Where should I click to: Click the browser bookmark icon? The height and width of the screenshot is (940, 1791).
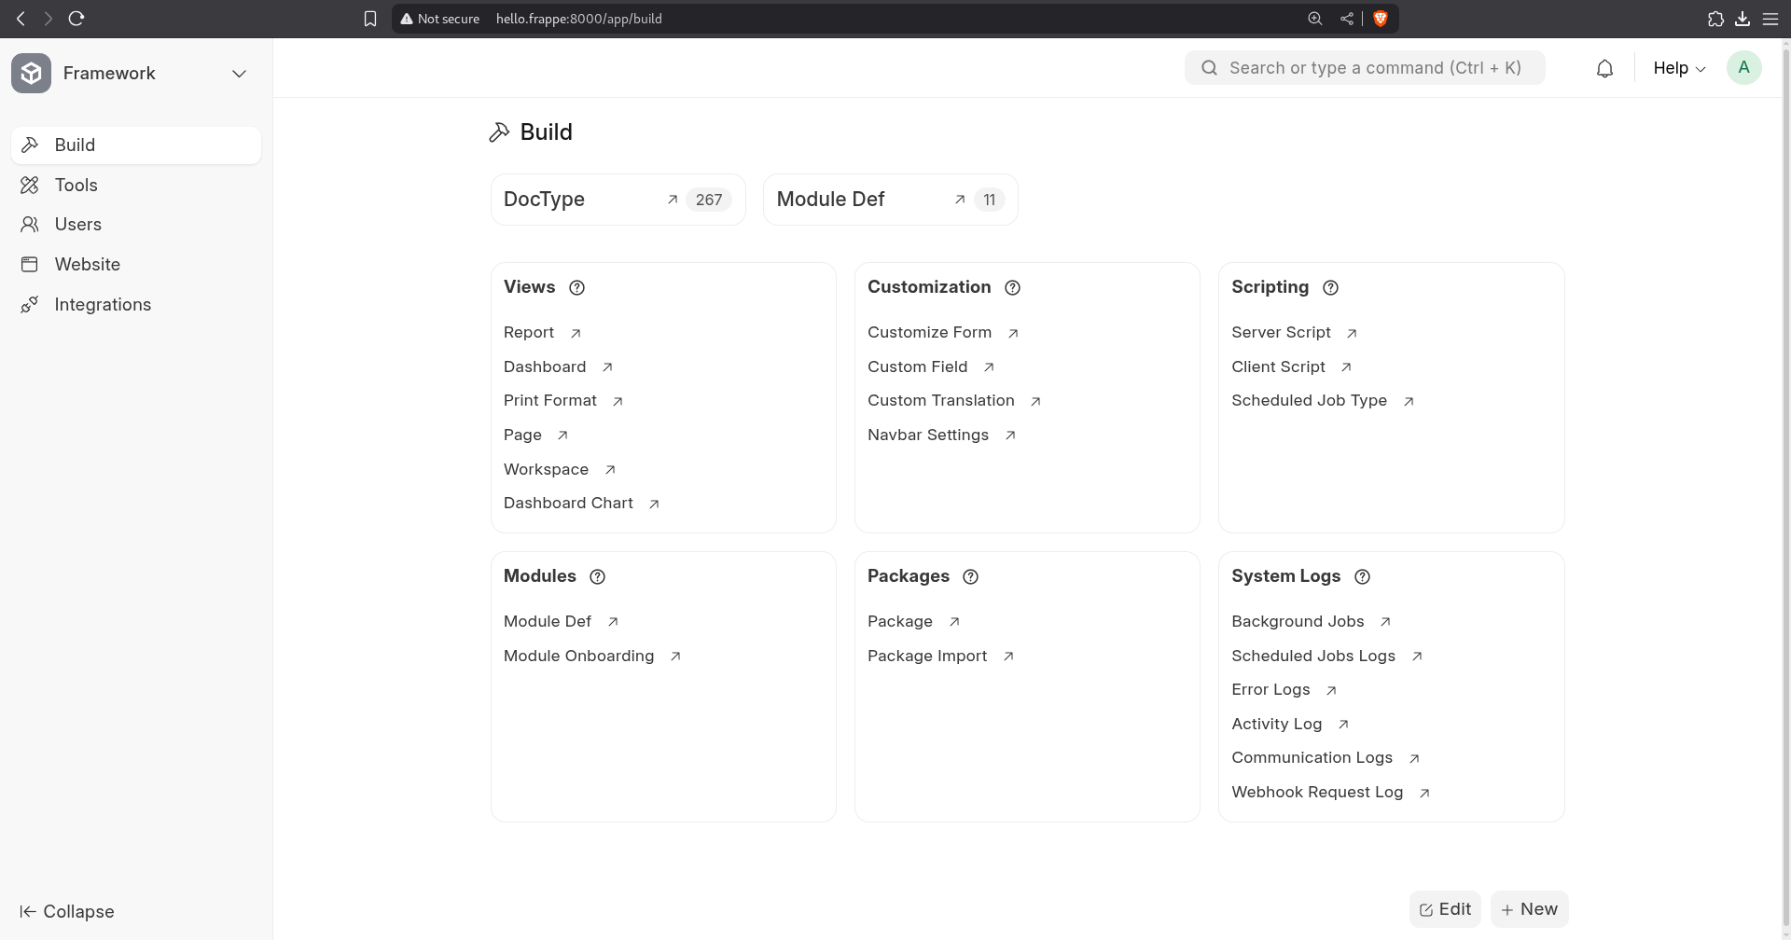coord(370,19)
